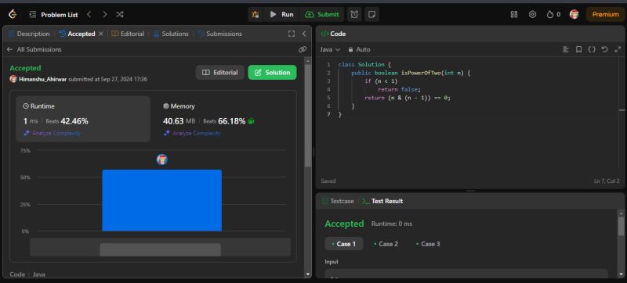This screenshot has width=627, height=283.
Task: Go to next problem arrow
Action: [105, 14]
